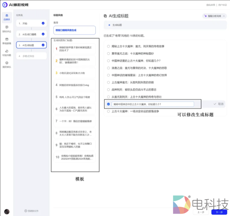Click the 上一步 button
Image resolution: width=230 pixels, height=216 pixels.
pyautogui.click(x=201, y=212)
